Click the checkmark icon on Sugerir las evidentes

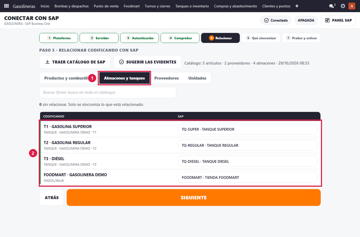(x=121, y=62)
